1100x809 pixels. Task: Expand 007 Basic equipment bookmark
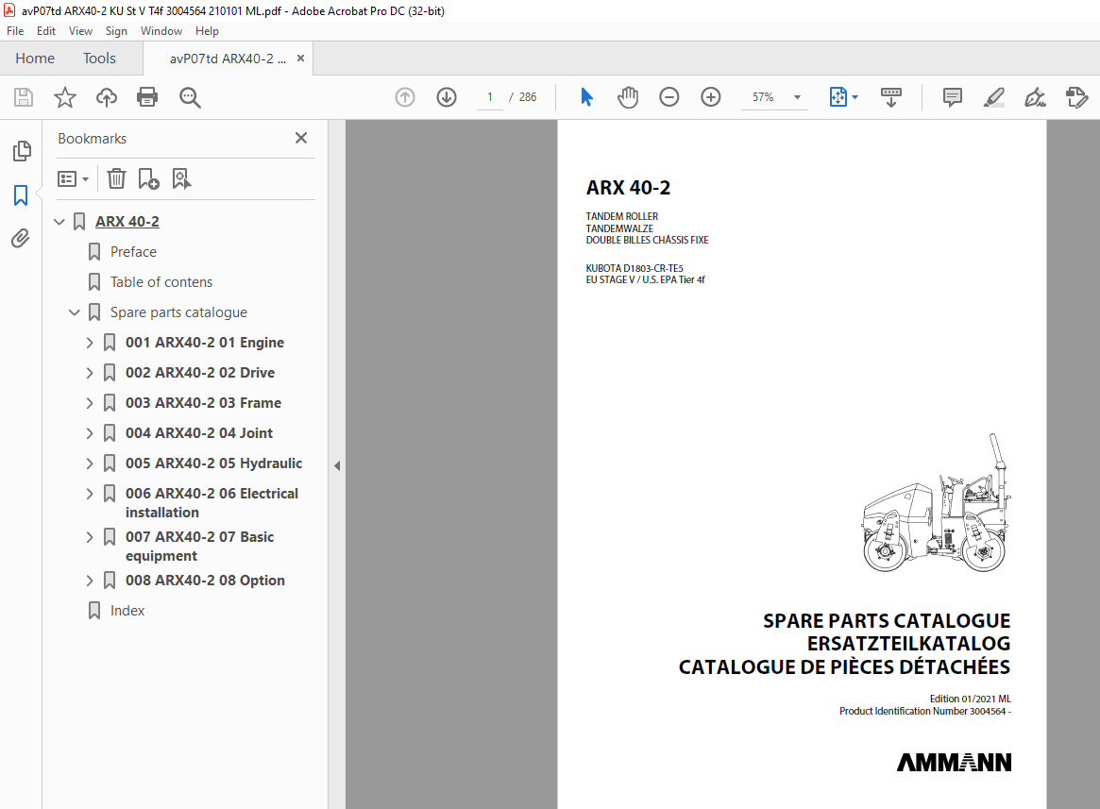point(90,537)
